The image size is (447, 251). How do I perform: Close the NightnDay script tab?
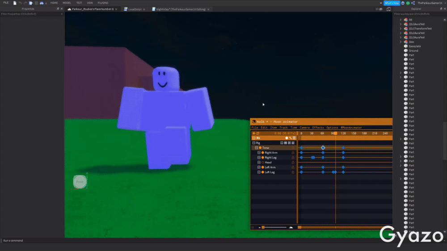point(208,9)
